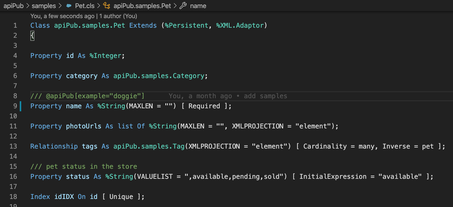453x207 pixels.
Task: Click the chevron after the samples breadcrumb
Action: tap(60, 6)
